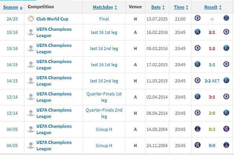The width and height of the screenshot is (234, 155).
Task: Open the 3:1 result from 02.04.2014
Action: coord(212,97)
